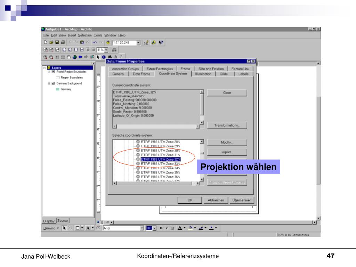Switch to the Grids tab
The height and width of the screenshot is (267, 356).
point(224,74)
